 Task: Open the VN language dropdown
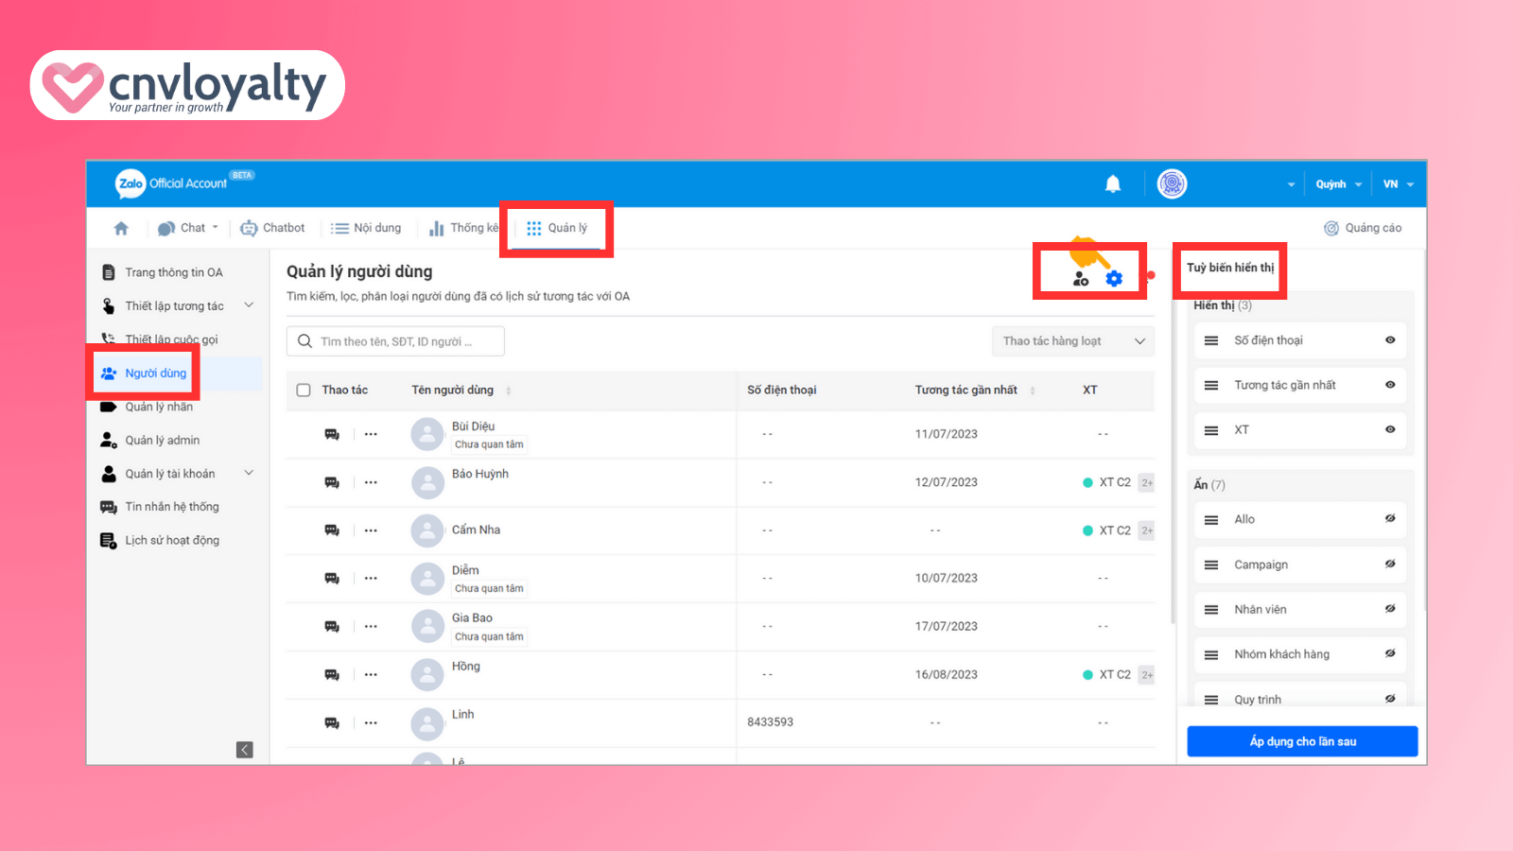(x=1398, y=184)
